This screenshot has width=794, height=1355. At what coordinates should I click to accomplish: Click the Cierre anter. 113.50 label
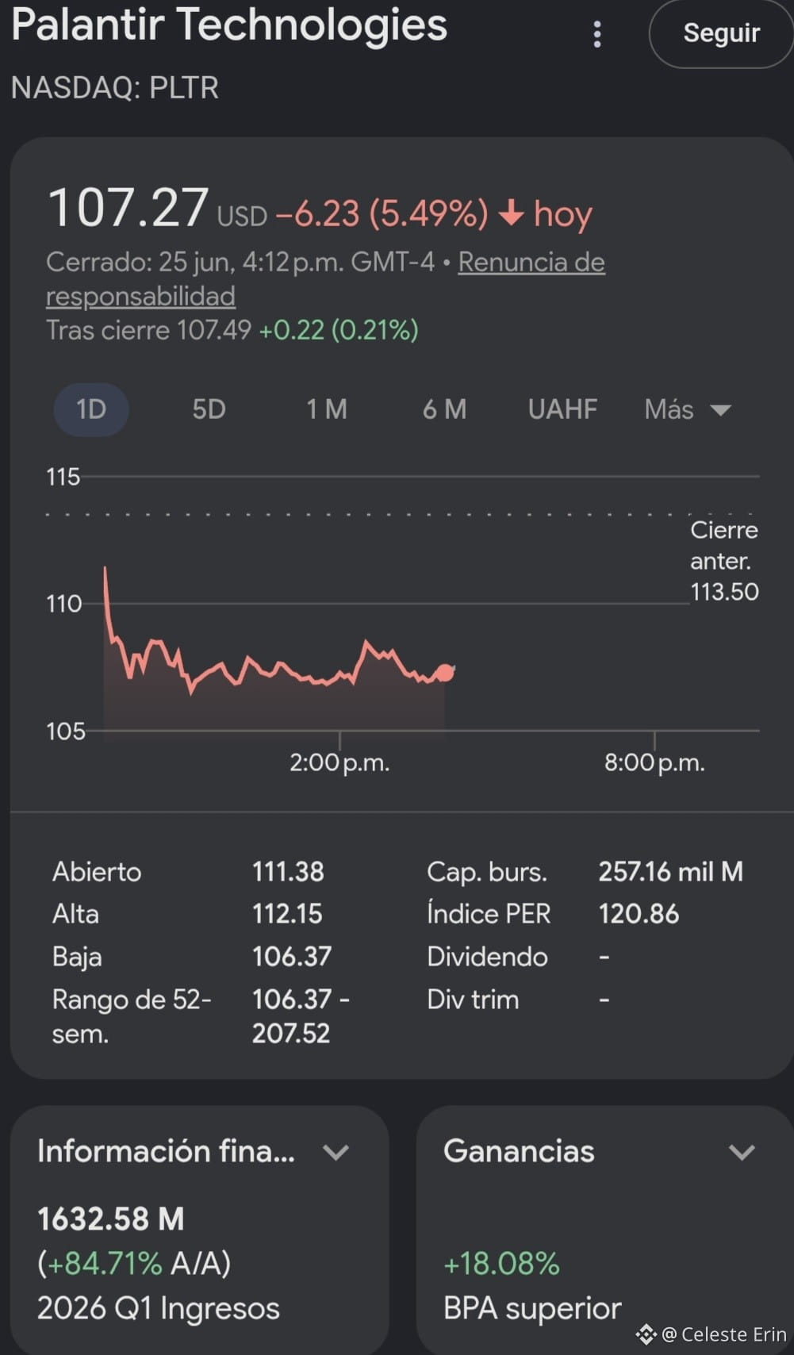724,561
